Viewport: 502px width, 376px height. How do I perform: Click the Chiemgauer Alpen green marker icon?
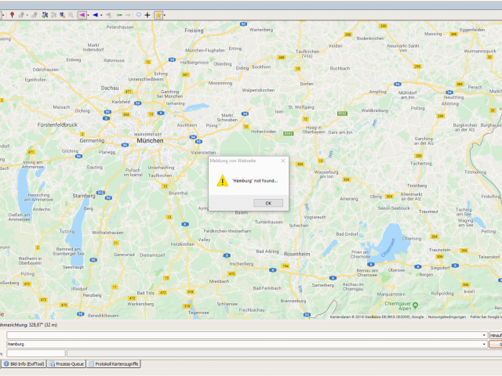coord(415,305)
